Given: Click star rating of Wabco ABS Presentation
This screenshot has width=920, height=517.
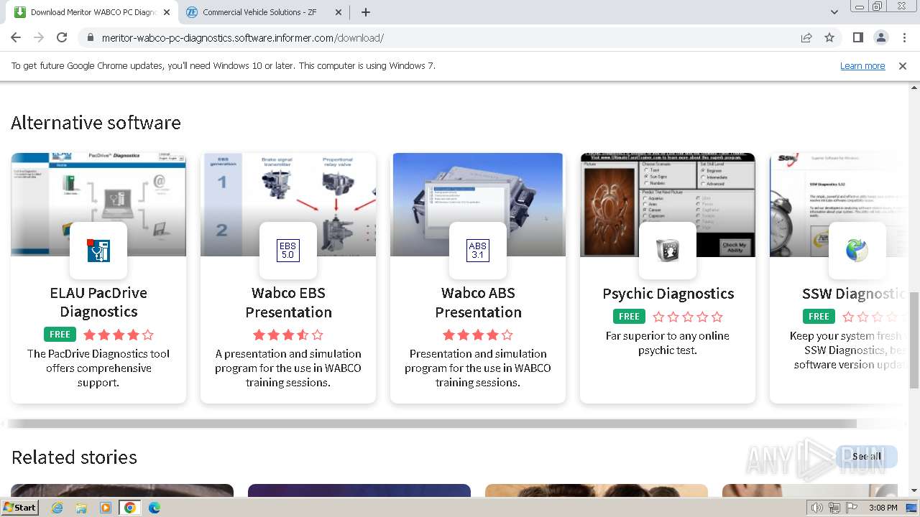Looking at the screenshot, I should (478, 335).
